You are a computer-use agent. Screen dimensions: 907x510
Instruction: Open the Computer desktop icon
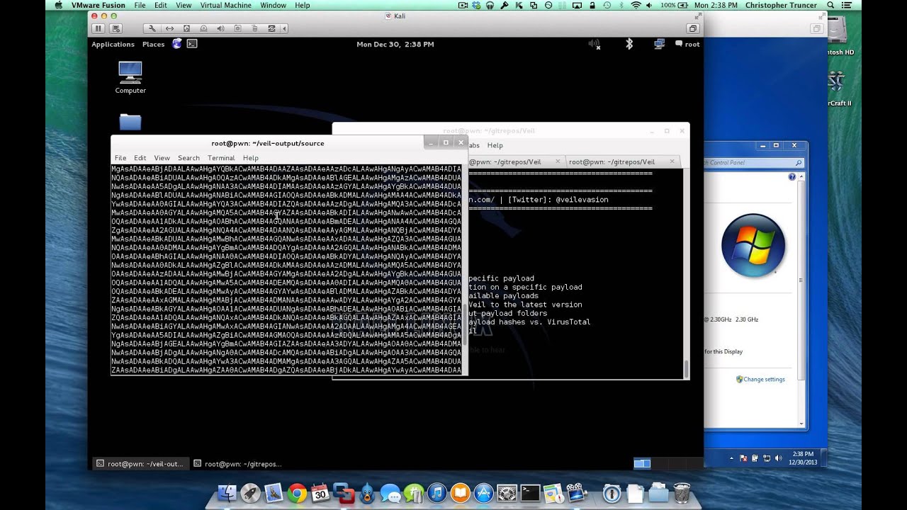[130, 77]
